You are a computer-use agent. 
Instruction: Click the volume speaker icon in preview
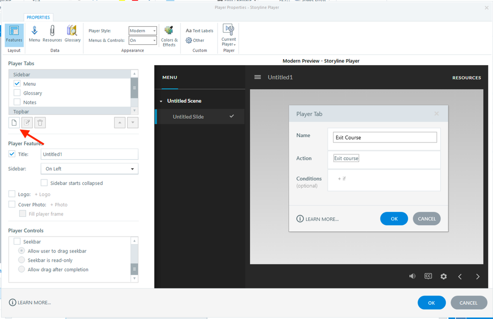click(413, 276)
